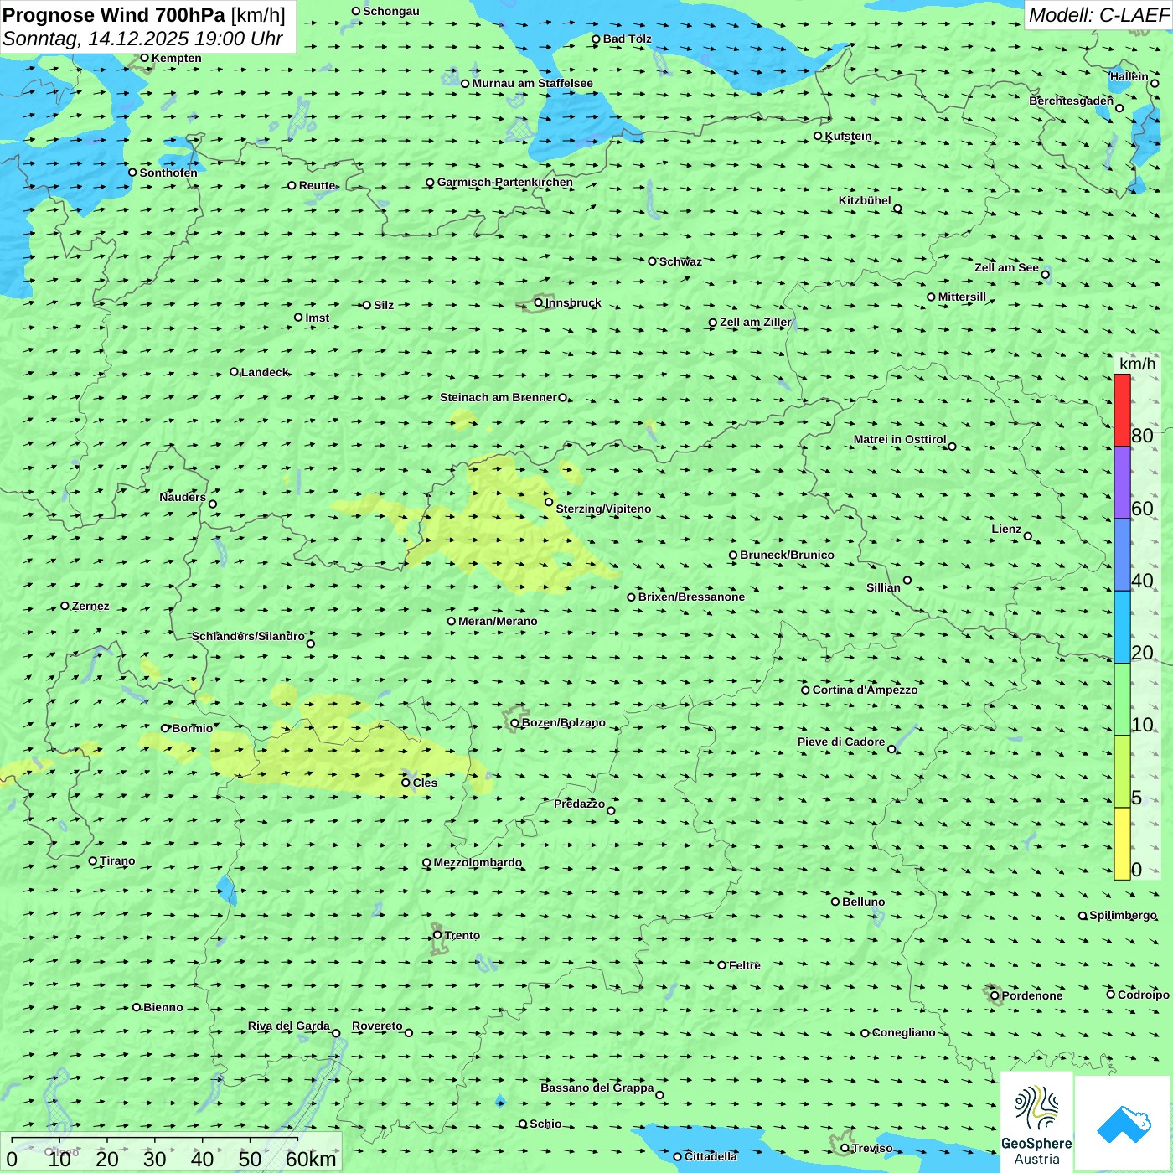Click the 'Zernez' town label

90,606
